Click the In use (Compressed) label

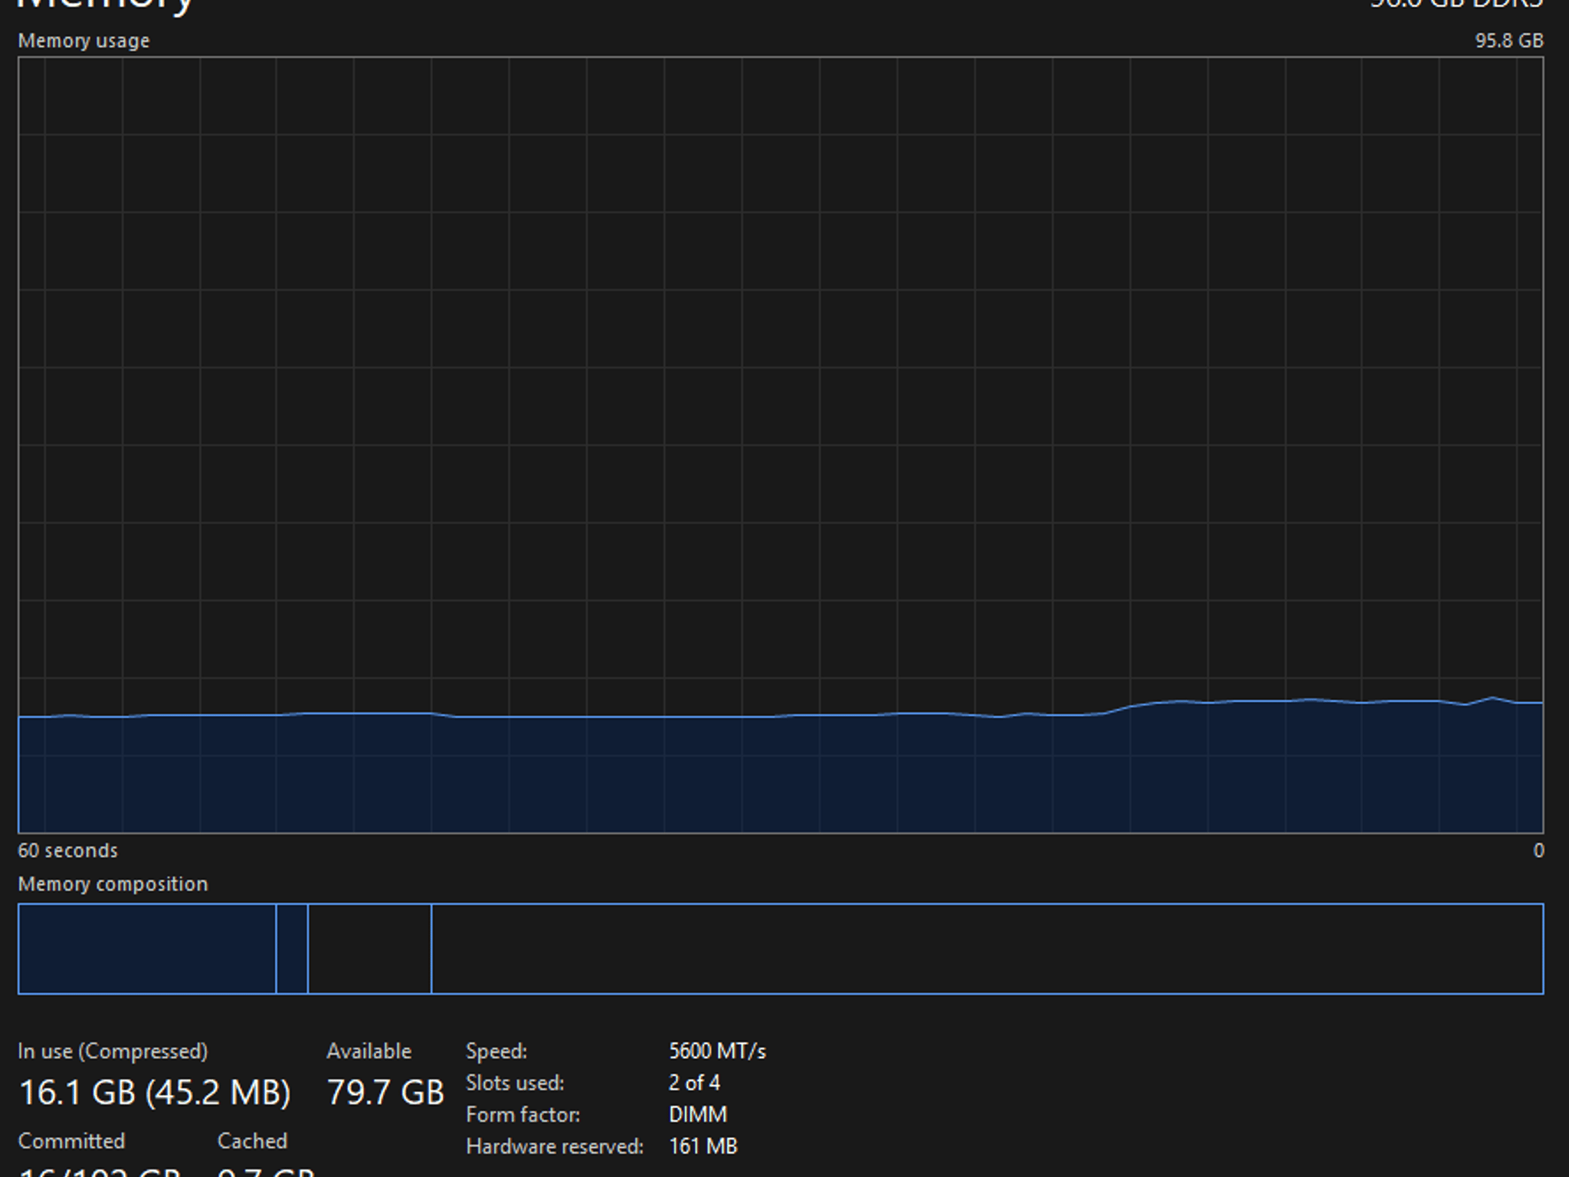click(113, 1051)
